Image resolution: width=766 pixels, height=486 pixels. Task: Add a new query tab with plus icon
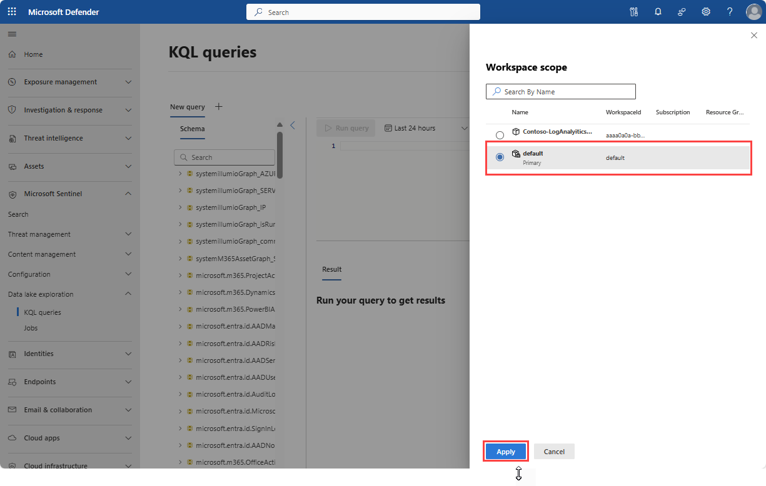(219, 106)
